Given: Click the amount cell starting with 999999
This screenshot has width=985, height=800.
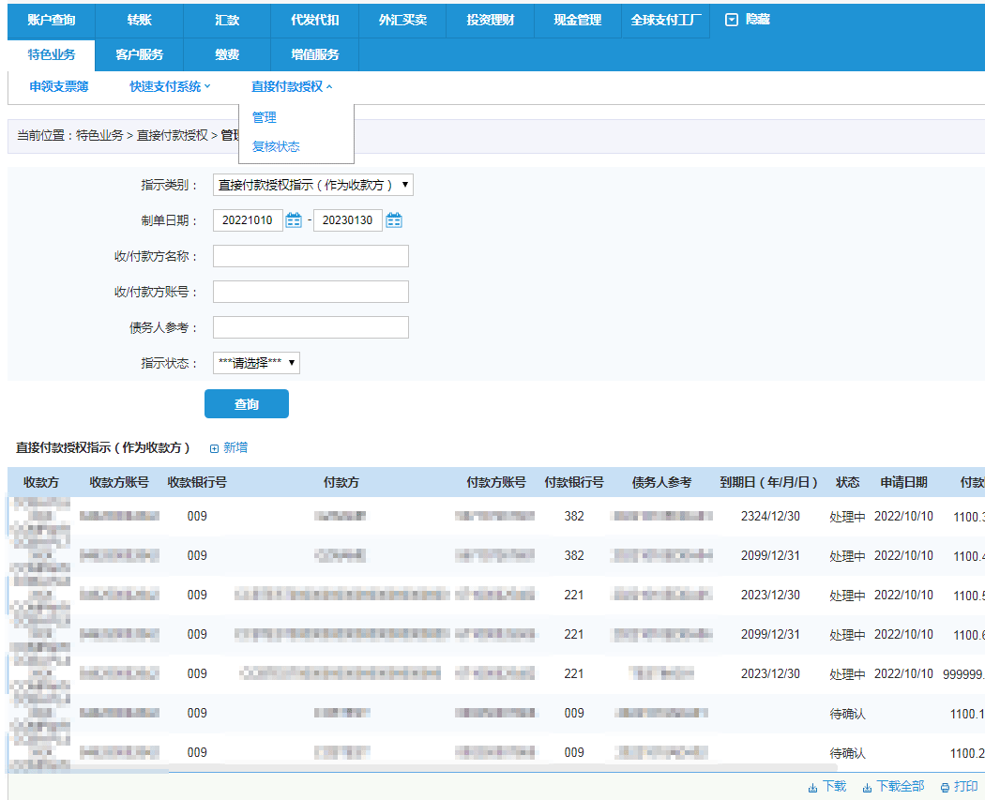Looking at the screenshot, I should (963, 673).
